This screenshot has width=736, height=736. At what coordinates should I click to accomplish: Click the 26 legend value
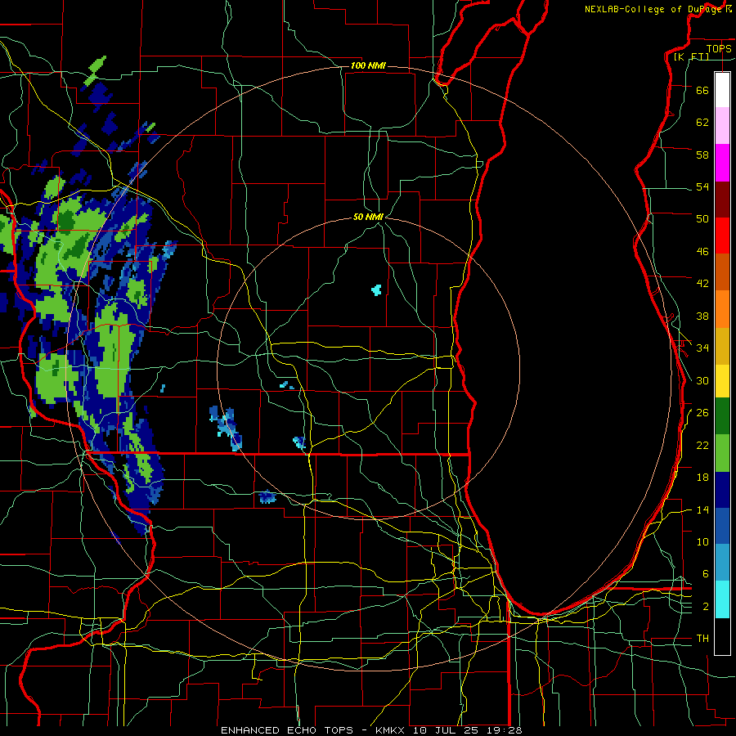pyautogui.click(x=702, y=413)
